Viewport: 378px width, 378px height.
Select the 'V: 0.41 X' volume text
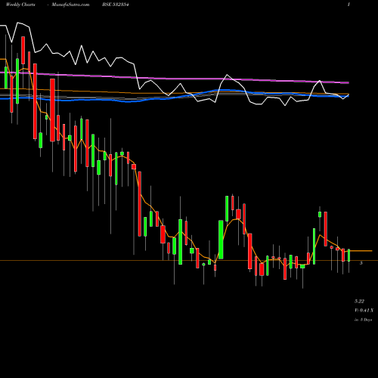364,310
